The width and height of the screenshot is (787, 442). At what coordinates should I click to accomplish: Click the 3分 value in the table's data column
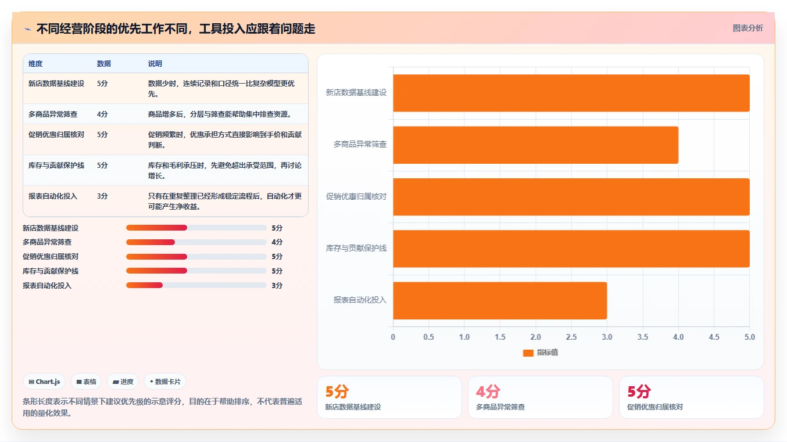click(x=102, y=196)
